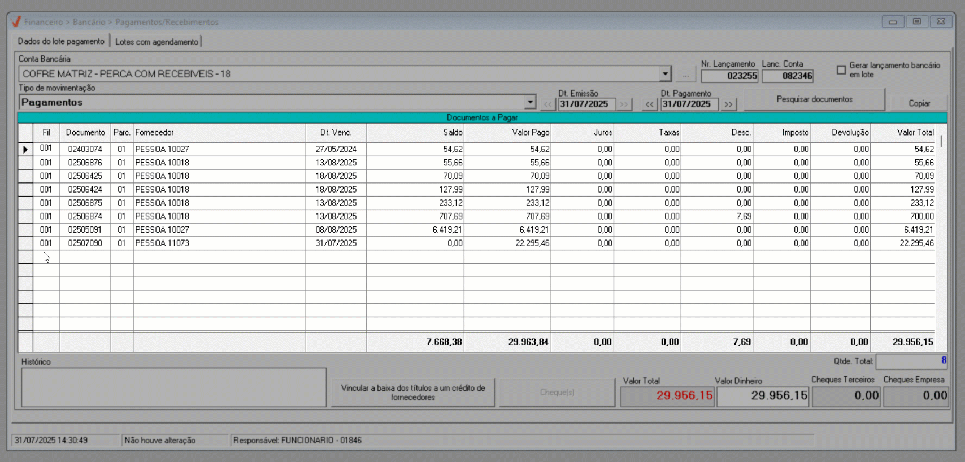Click previous arrows beside Dt. Pagamento
The height and width of the screenshot is (462, 965).
650,104
